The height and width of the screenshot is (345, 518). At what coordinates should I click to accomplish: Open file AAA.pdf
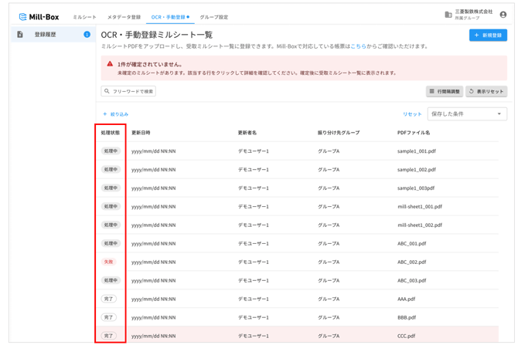407,299
